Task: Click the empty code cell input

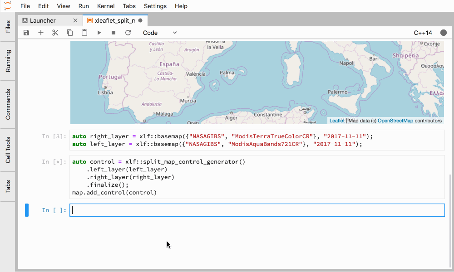Action: [x=257, y=210]
